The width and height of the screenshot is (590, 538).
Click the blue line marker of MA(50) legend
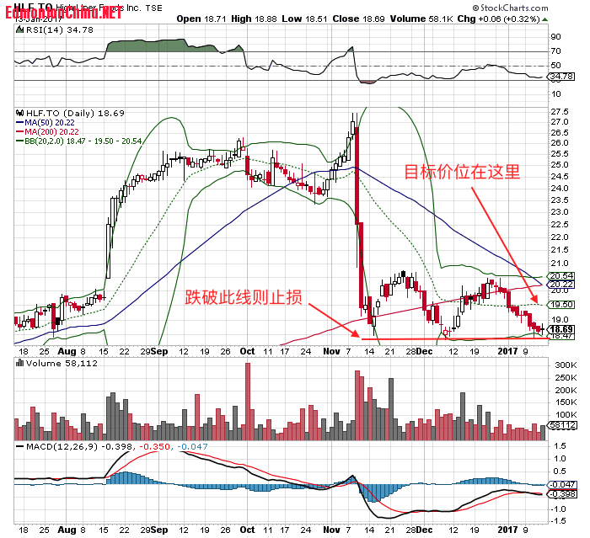pyautogui.click(x=19, y=123)
